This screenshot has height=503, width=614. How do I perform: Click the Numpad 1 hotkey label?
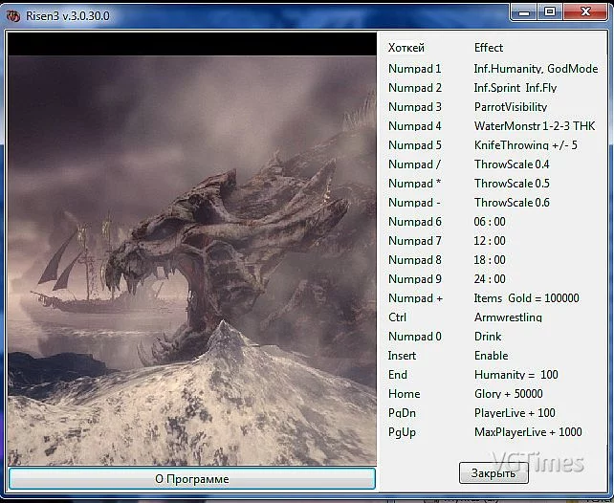pos(415,69)
